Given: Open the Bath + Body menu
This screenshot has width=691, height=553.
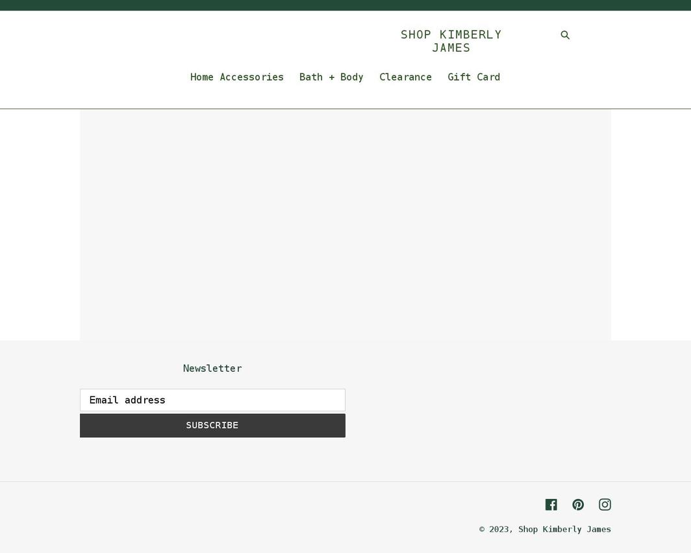Looking at the screenshot, I should [x=331, y=77].
